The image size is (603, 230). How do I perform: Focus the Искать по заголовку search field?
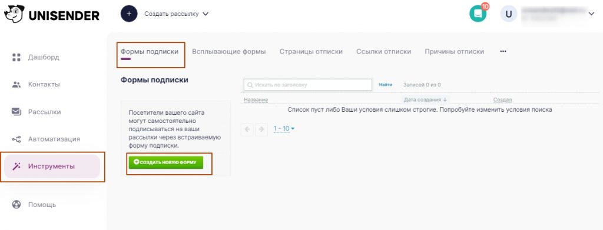click(308, 85)
